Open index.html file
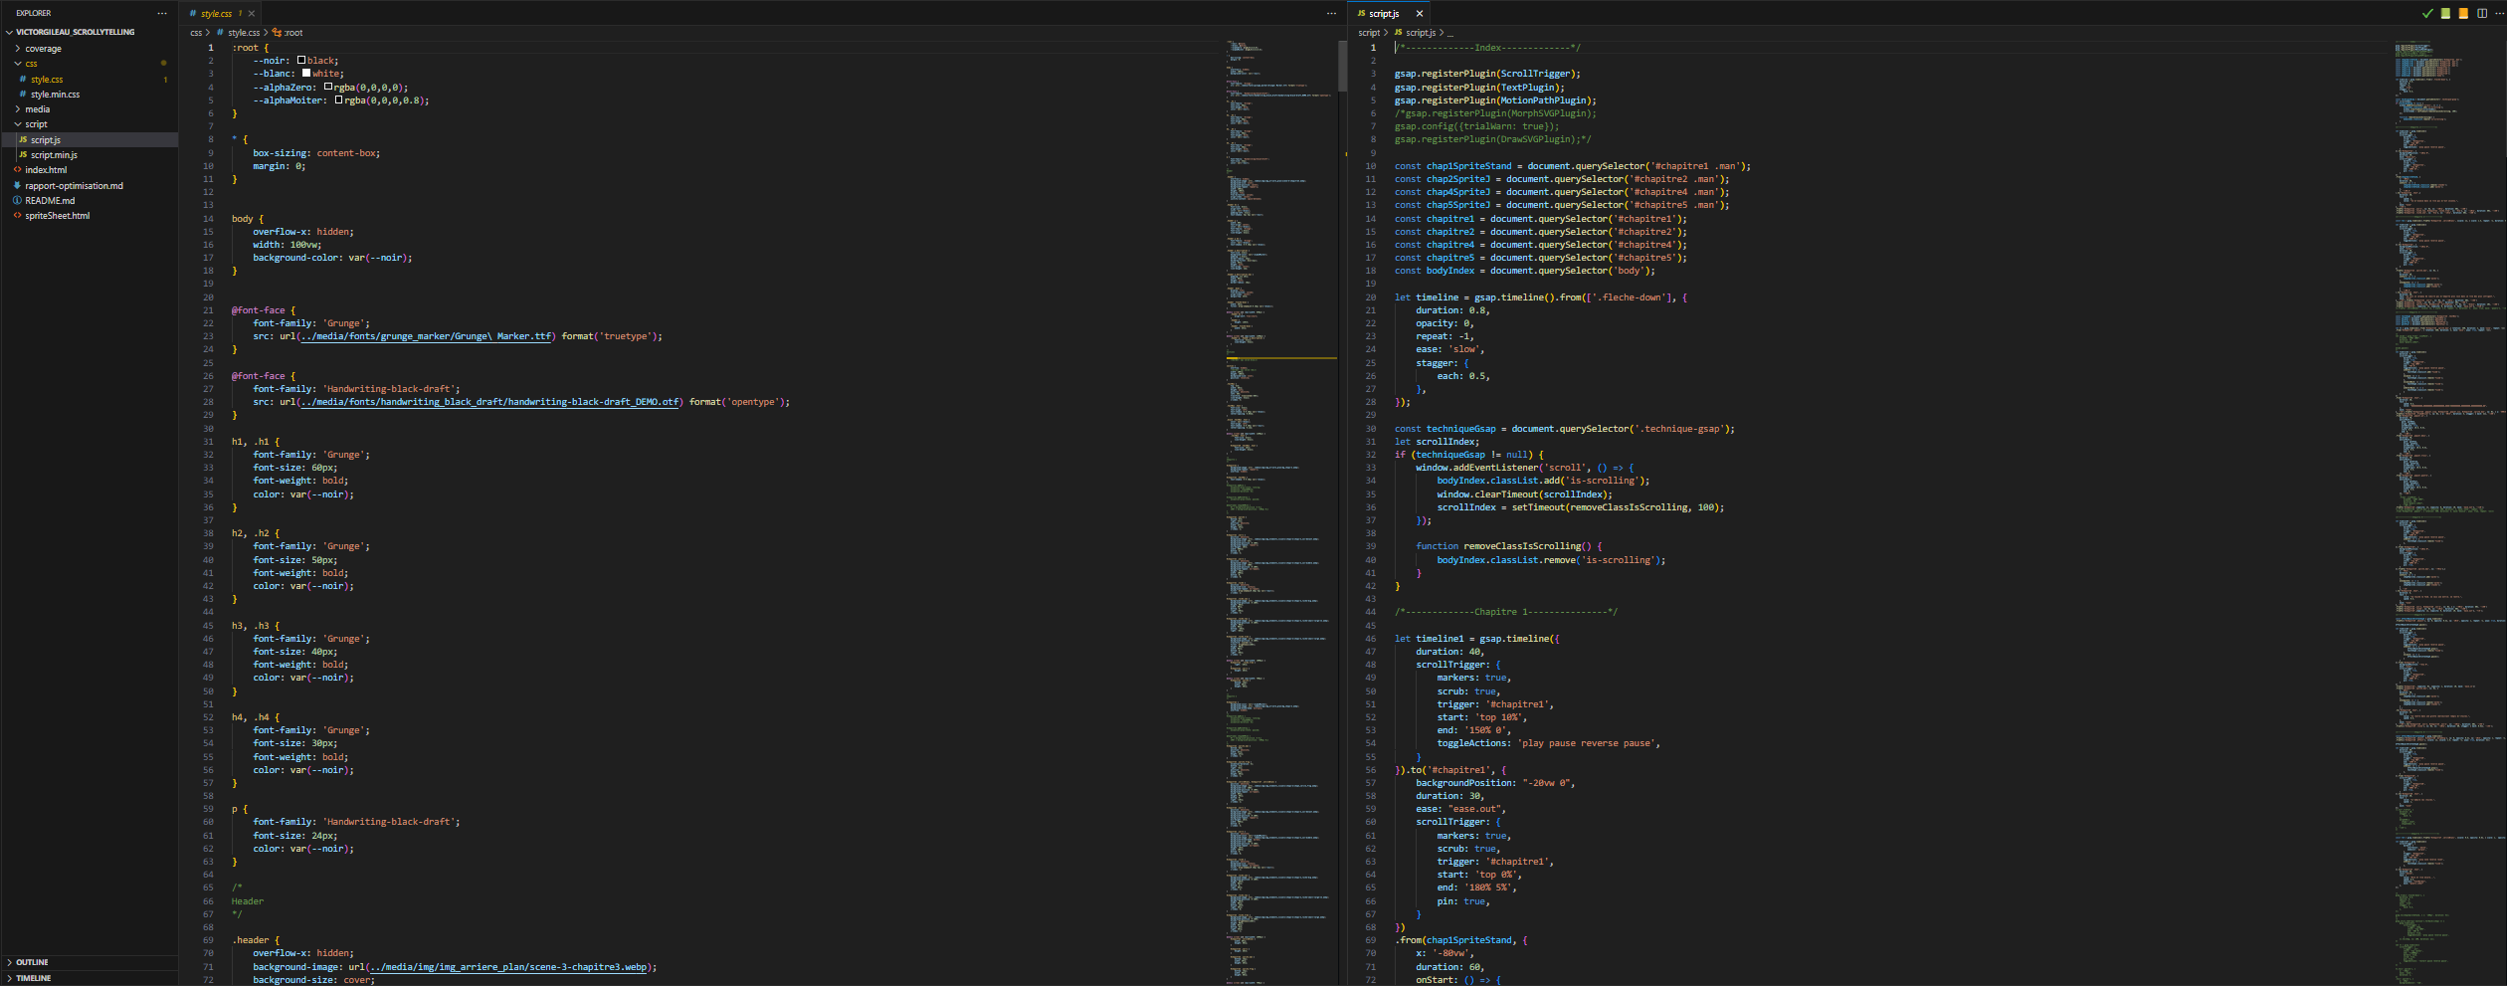 point(90,170)
